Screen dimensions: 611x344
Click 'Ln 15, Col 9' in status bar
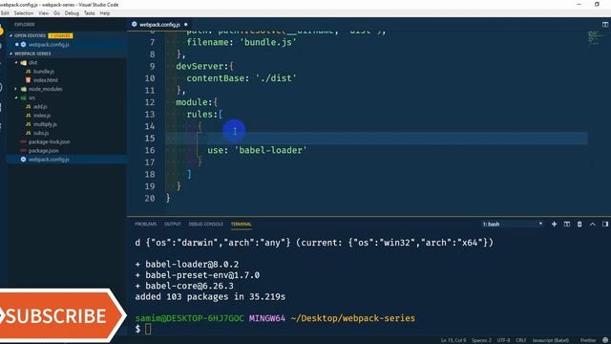(x=453, y=340)
